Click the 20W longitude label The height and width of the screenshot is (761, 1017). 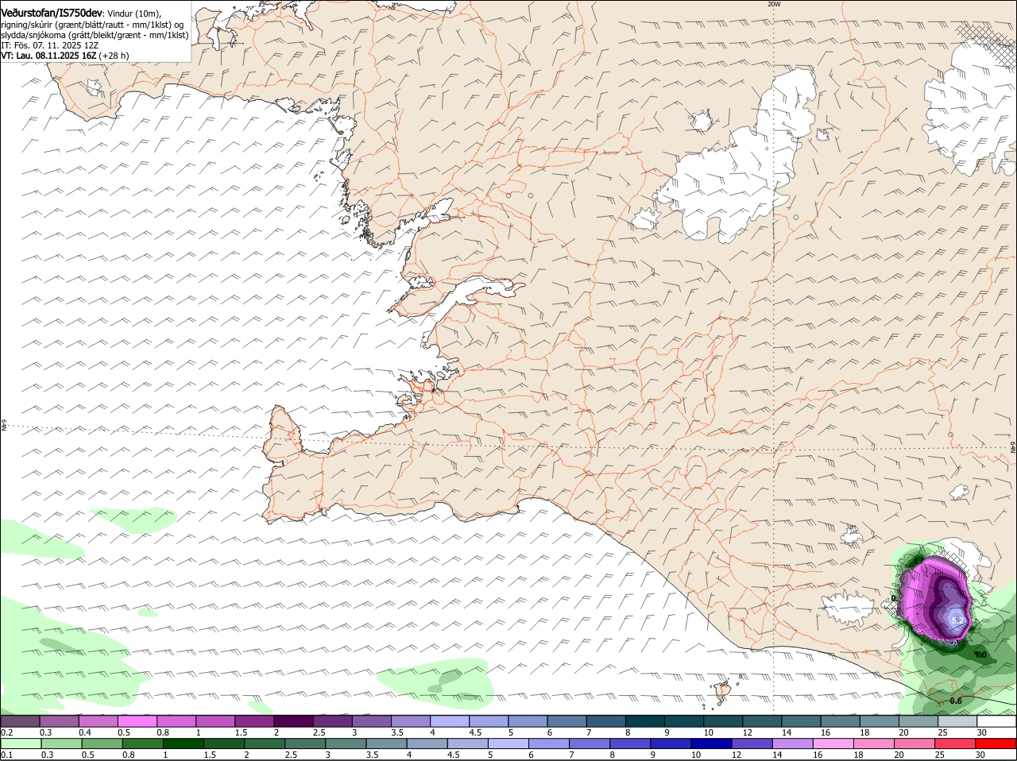point(774,4)
